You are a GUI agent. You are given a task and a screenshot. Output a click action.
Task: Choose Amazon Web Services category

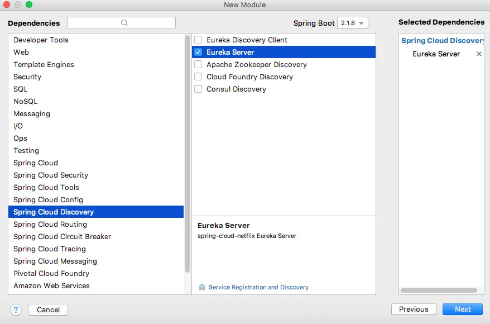[x=96, y=285]
